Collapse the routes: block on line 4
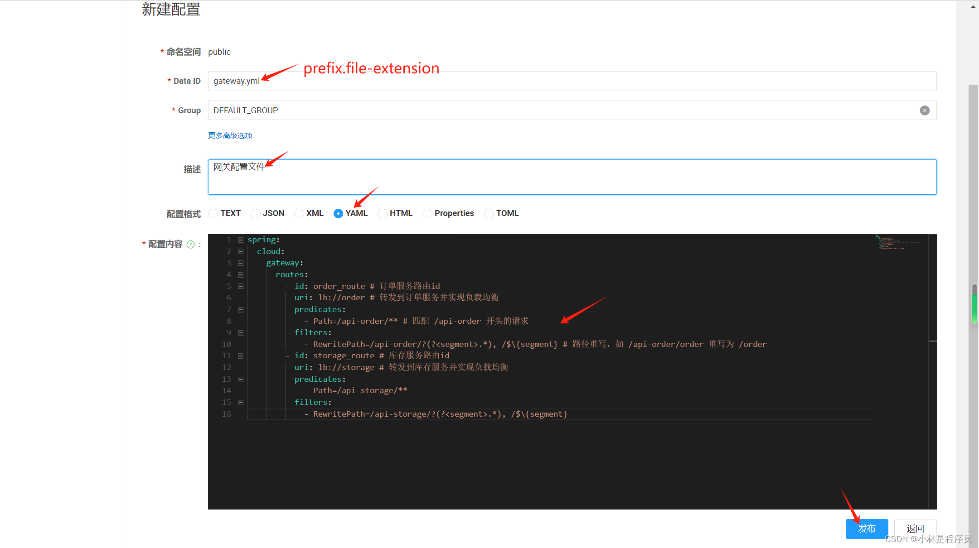 [x=241, y=275]
